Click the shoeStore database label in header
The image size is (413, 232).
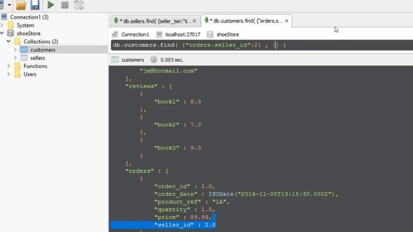pos(228,34)
